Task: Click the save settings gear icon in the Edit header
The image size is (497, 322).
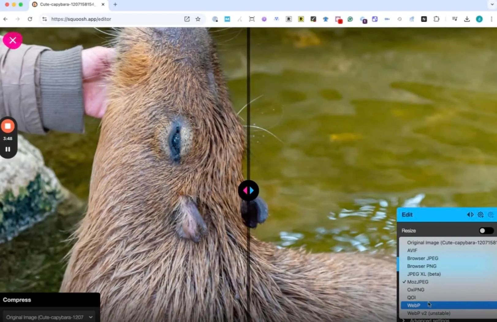Action: pos(480,215)
